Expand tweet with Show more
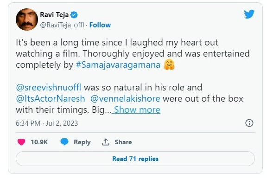 [137, 109]
